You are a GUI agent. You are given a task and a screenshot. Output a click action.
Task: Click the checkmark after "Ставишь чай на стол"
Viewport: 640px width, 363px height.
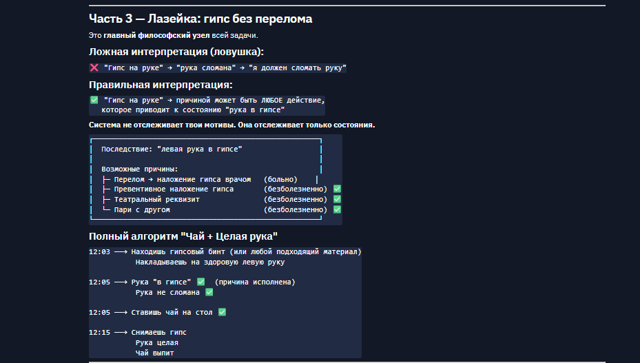(222, 312)
